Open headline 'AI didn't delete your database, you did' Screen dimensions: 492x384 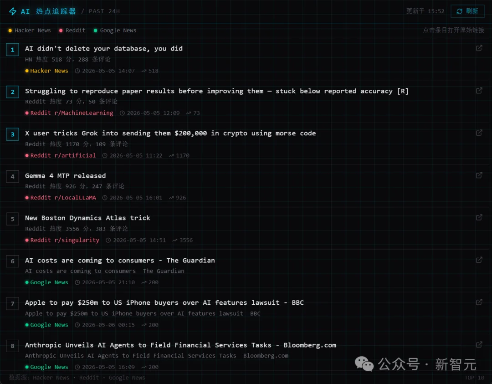coord(104,49)
